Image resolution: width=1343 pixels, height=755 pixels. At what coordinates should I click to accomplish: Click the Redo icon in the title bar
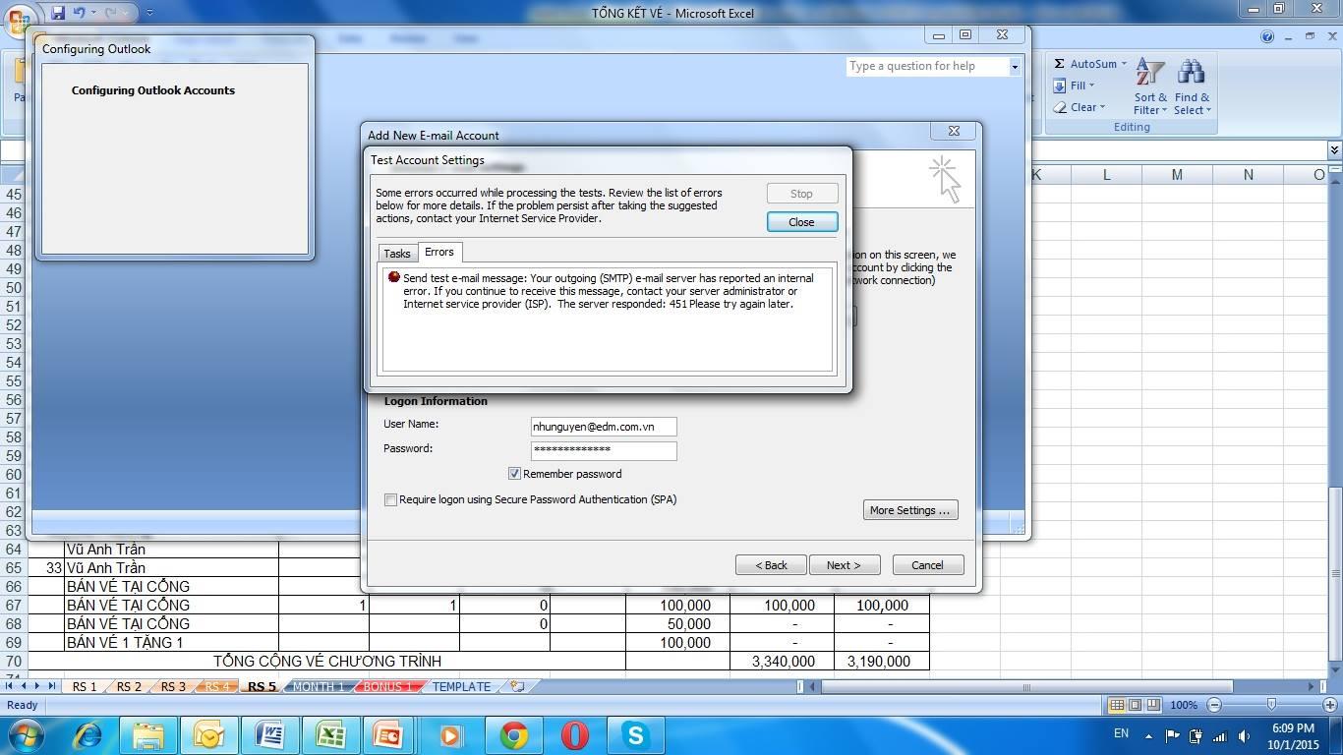(x=111, y=13)
